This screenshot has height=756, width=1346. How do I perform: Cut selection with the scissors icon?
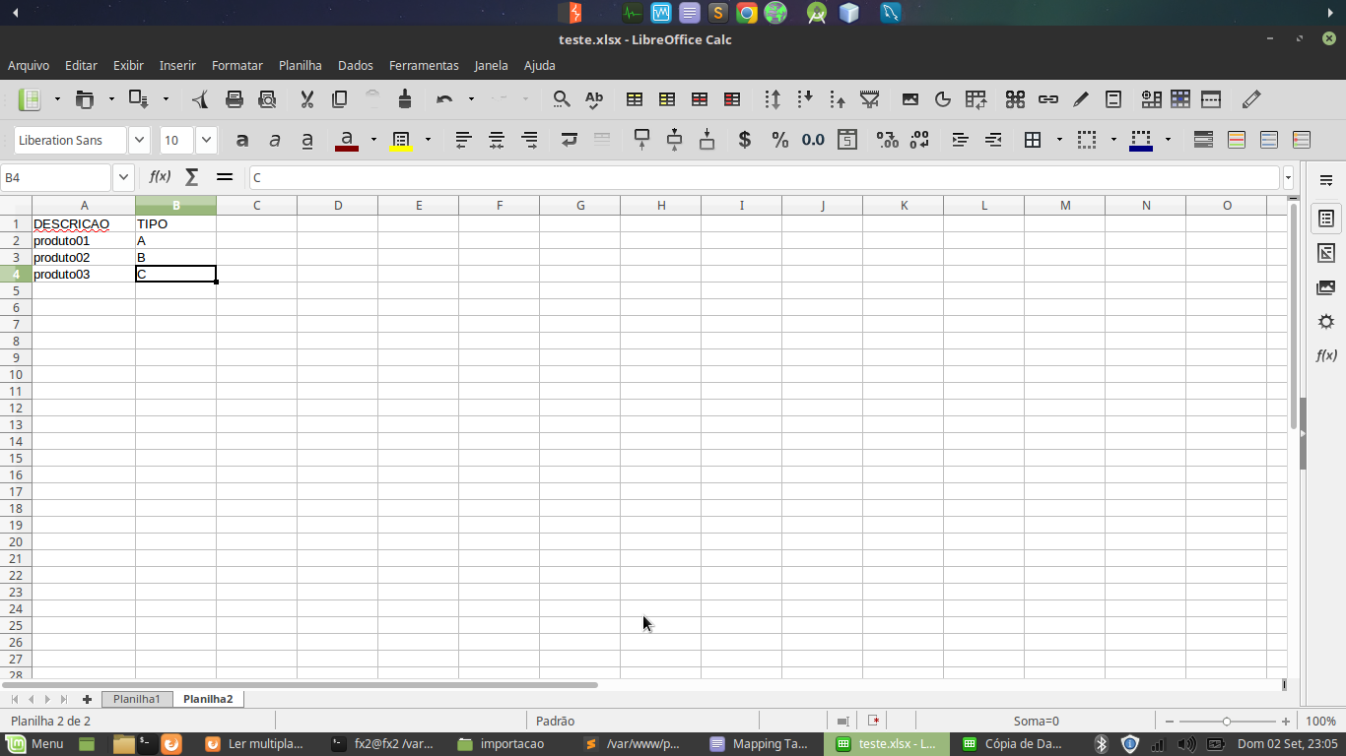[306, 99]
